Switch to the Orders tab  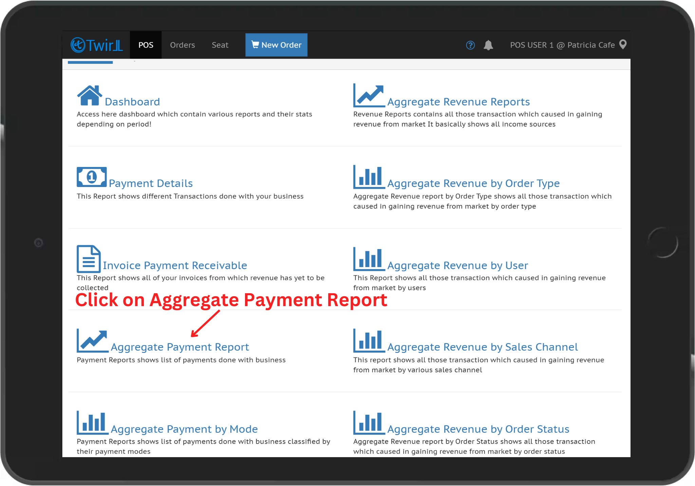pyautogui.click(x=183, y=45)
